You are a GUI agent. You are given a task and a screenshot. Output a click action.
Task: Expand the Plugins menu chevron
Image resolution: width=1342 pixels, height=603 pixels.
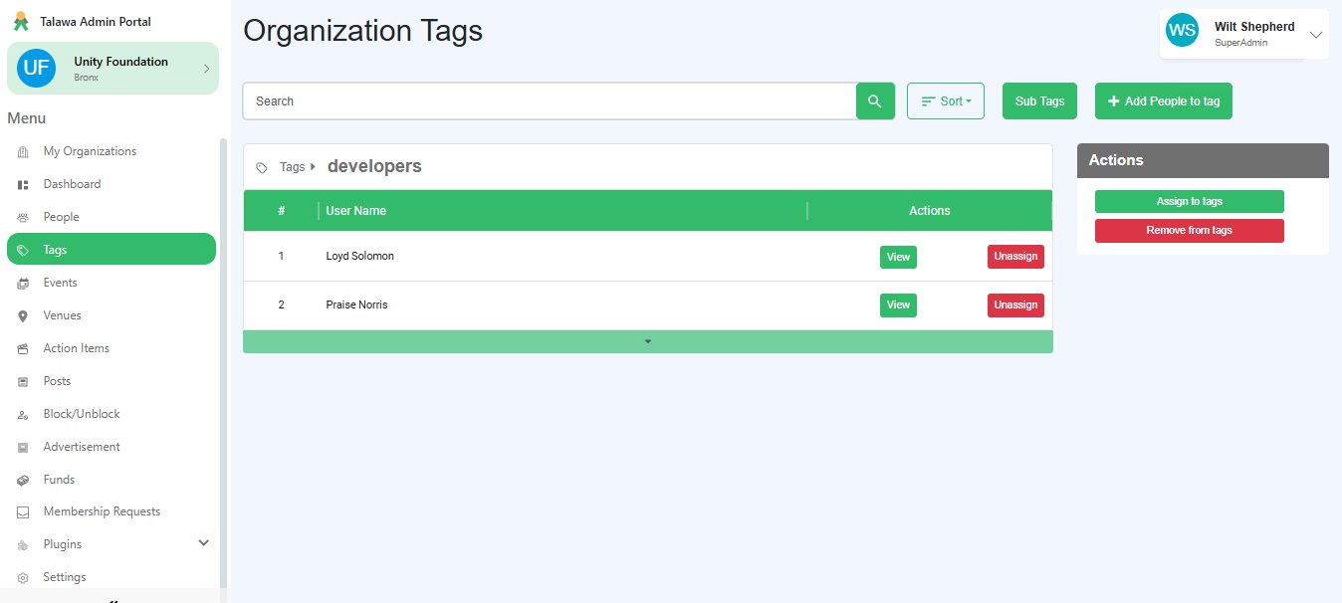[204, 543]
